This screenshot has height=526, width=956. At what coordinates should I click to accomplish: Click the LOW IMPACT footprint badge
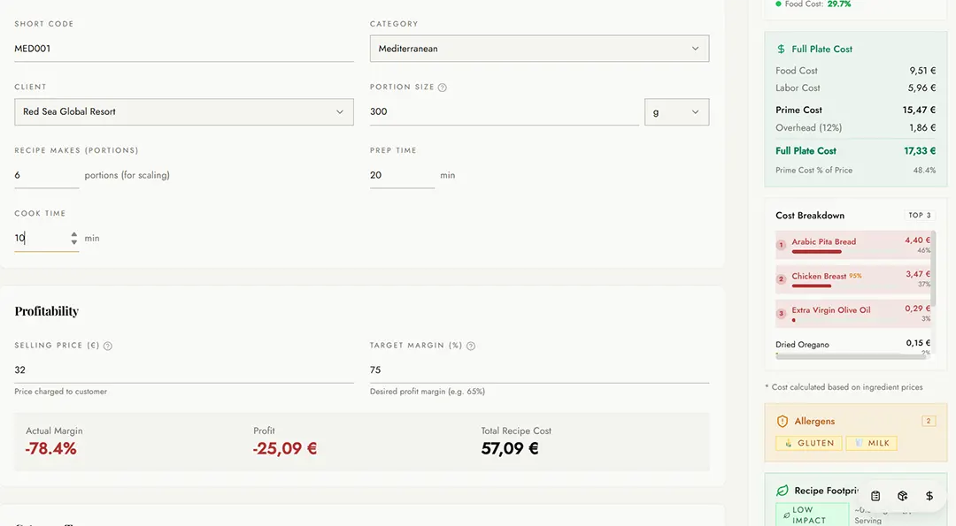[812, 514]
